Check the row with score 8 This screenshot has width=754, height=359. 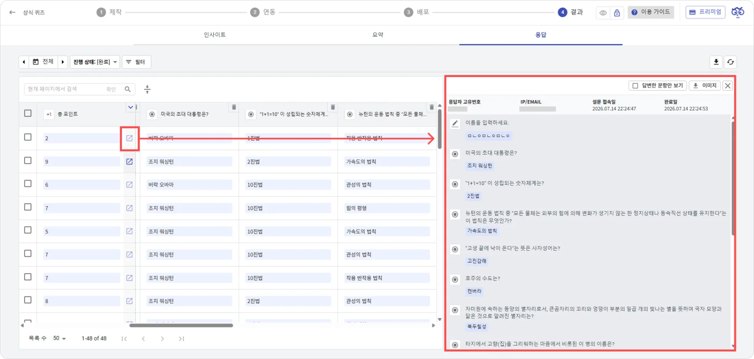point(28,300)
